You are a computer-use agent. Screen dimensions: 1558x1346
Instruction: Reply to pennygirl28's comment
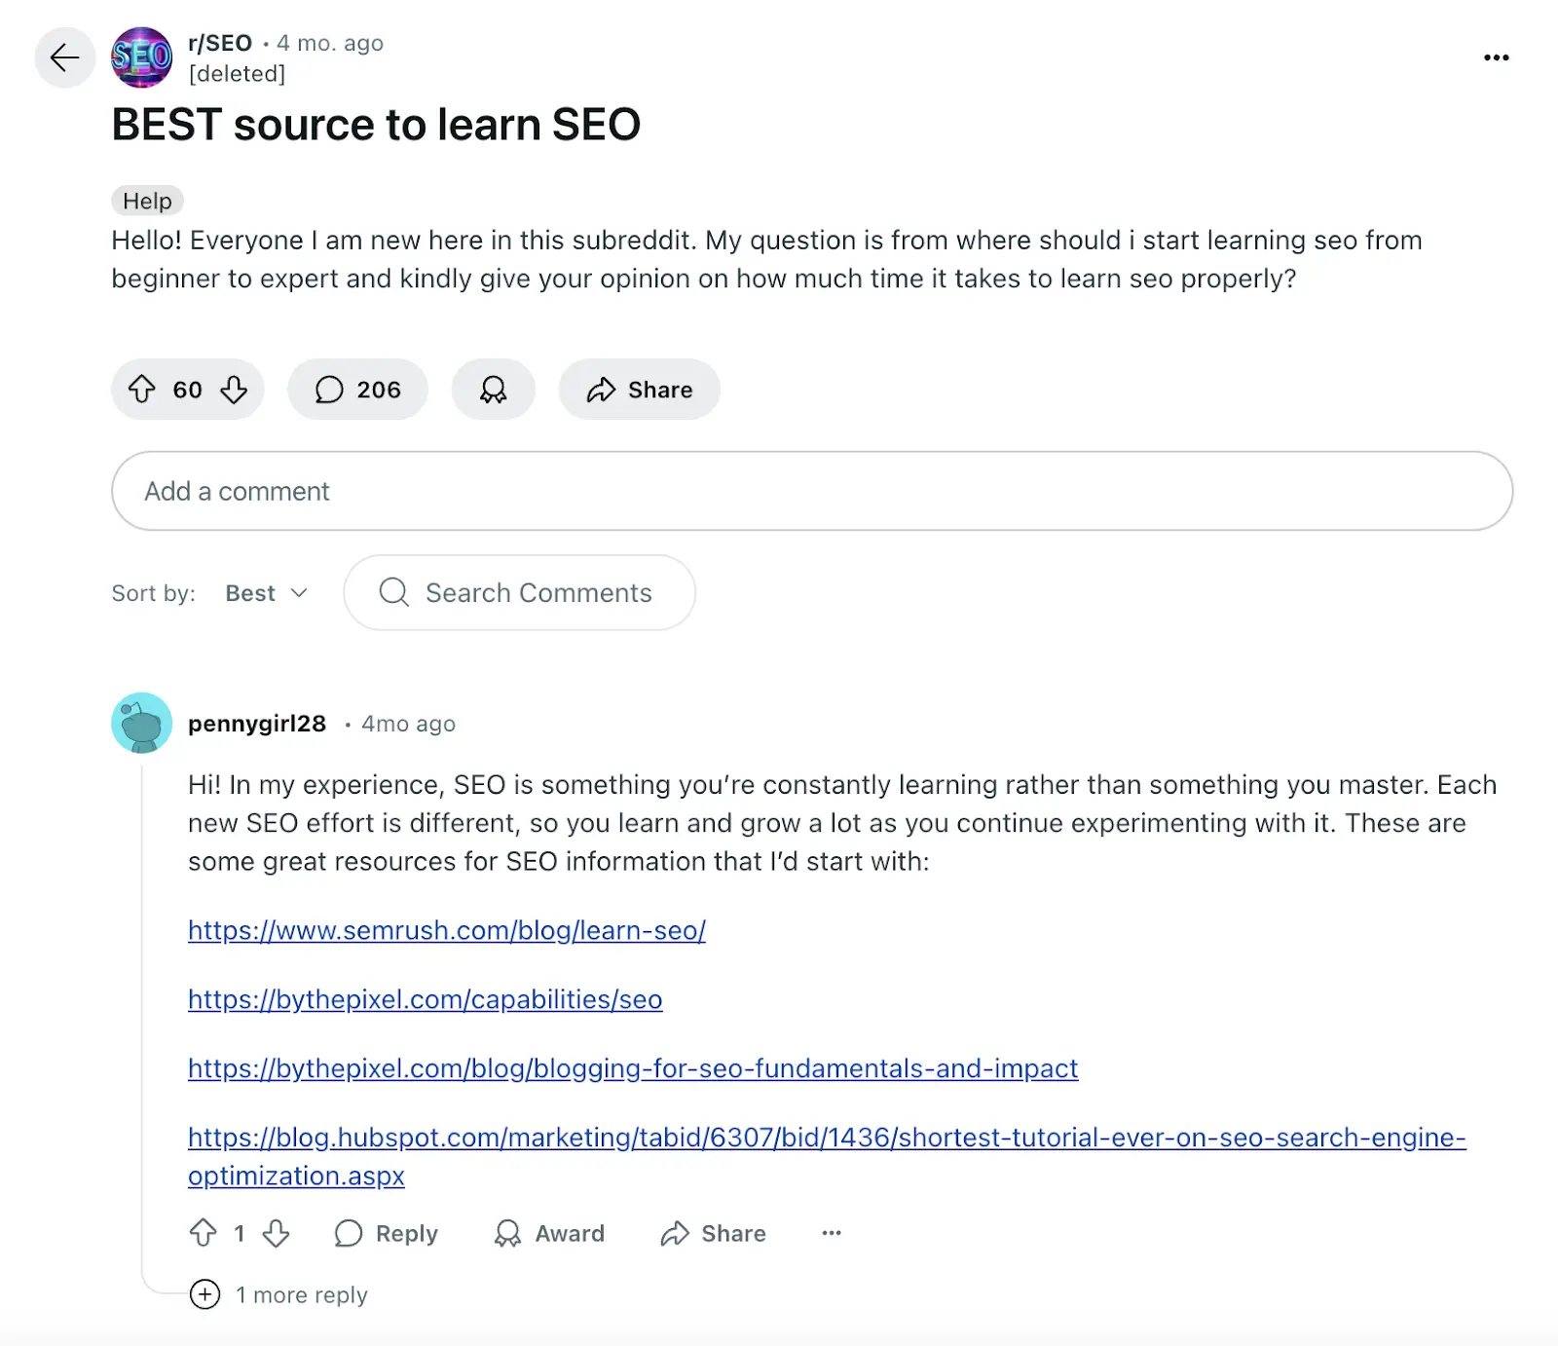386,1233
